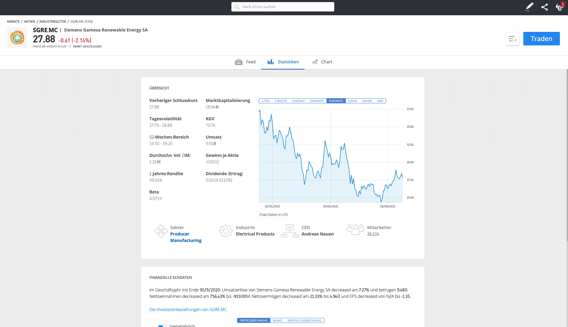Click the 52-Wochen-Bereich value 16.50 - 39.26

[161, 144]
